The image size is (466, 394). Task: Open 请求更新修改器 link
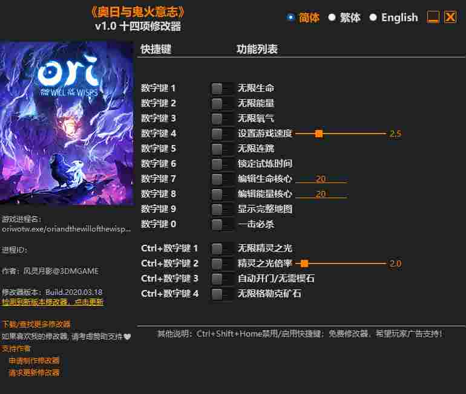click(x=34, y=372)
